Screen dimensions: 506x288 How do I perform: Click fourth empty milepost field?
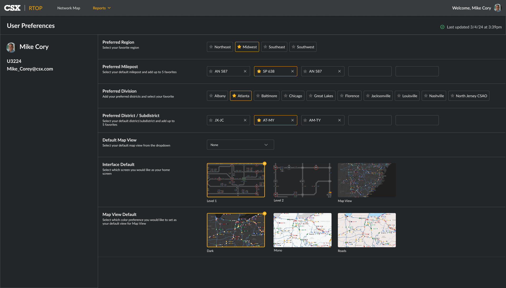[x=370, y=71]
